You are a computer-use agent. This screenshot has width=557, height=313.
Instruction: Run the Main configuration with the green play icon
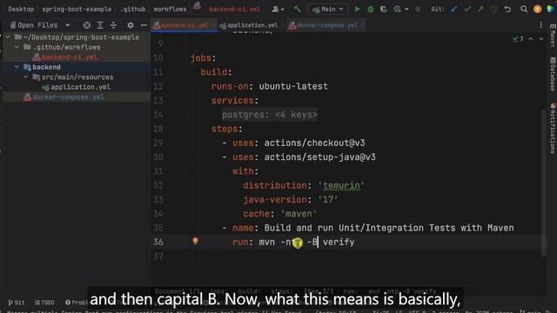pyautogui.click(x=357, y=10)
